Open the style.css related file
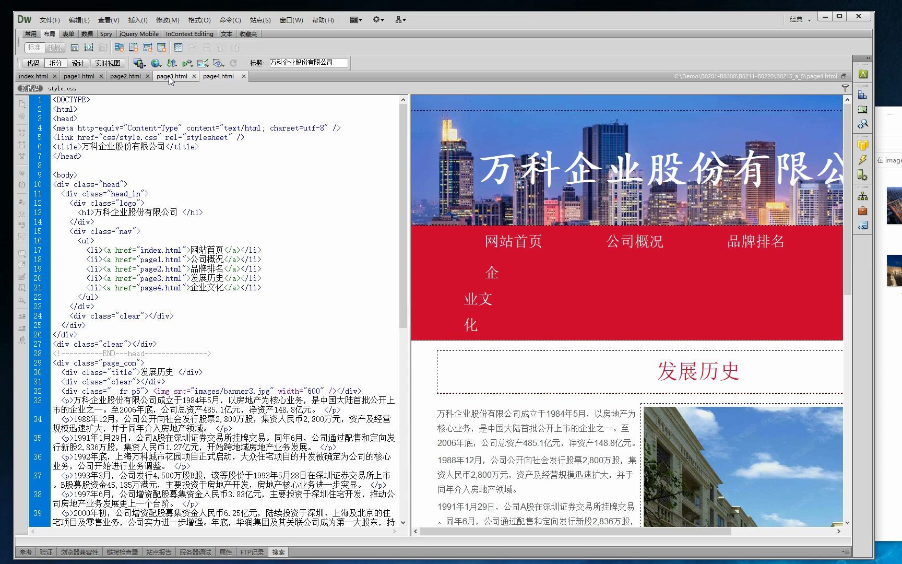Image resolution: width=902 pixels, height=564 pixels. [62, 88]
